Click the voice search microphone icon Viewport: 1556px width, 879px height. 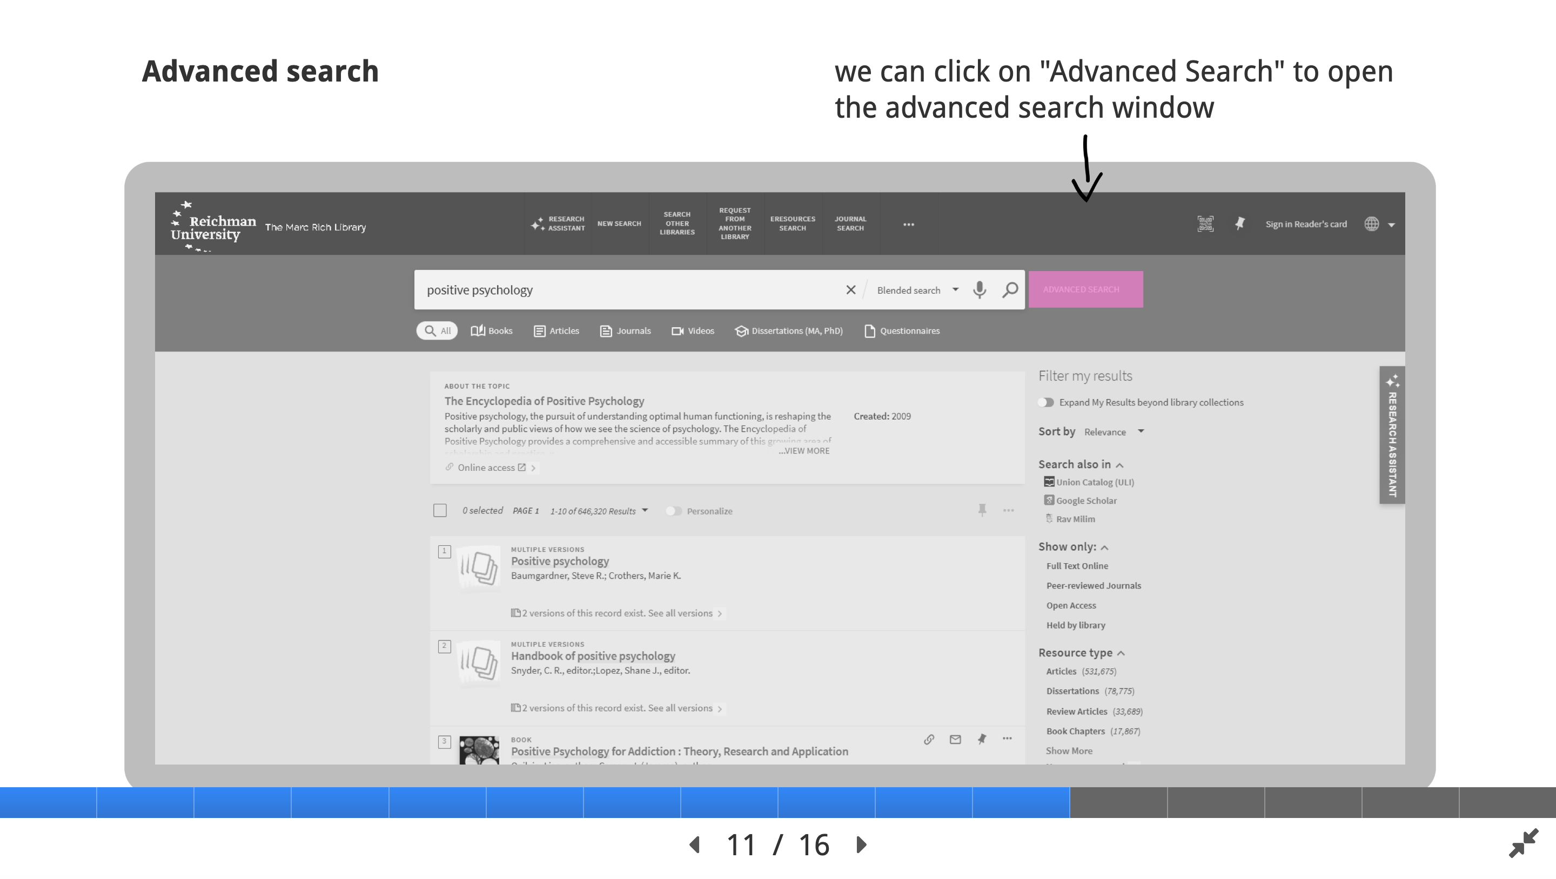coord(979,290)
